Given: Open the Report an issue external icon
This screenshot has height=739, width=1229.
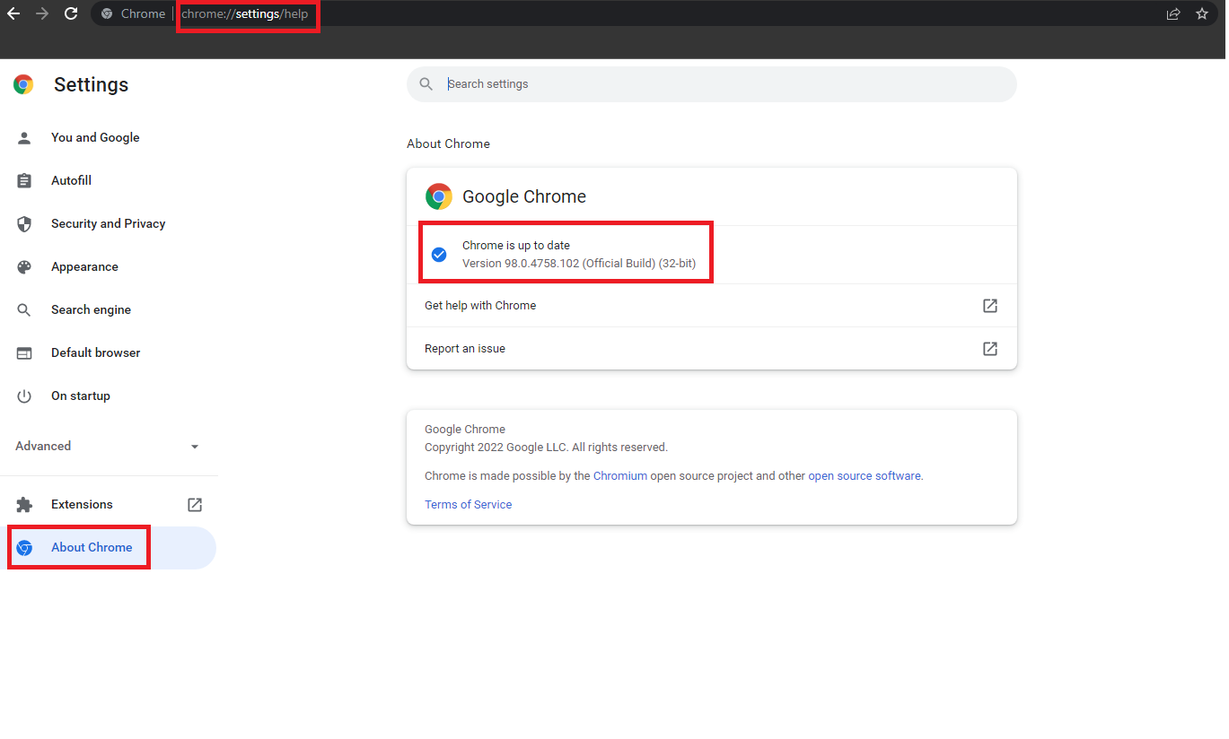Looking at the screenshot, I should 990,348.
